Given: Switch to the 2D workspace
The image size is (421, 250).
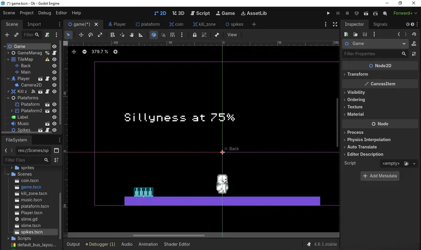Looking at the screenshot, I should click(160, 13).
